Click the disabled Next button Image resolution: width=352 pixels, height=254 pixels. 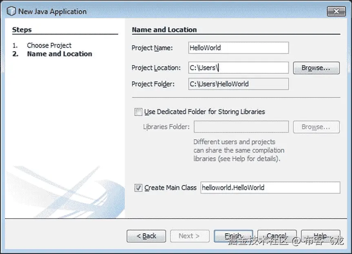click(x=190, y=236)
